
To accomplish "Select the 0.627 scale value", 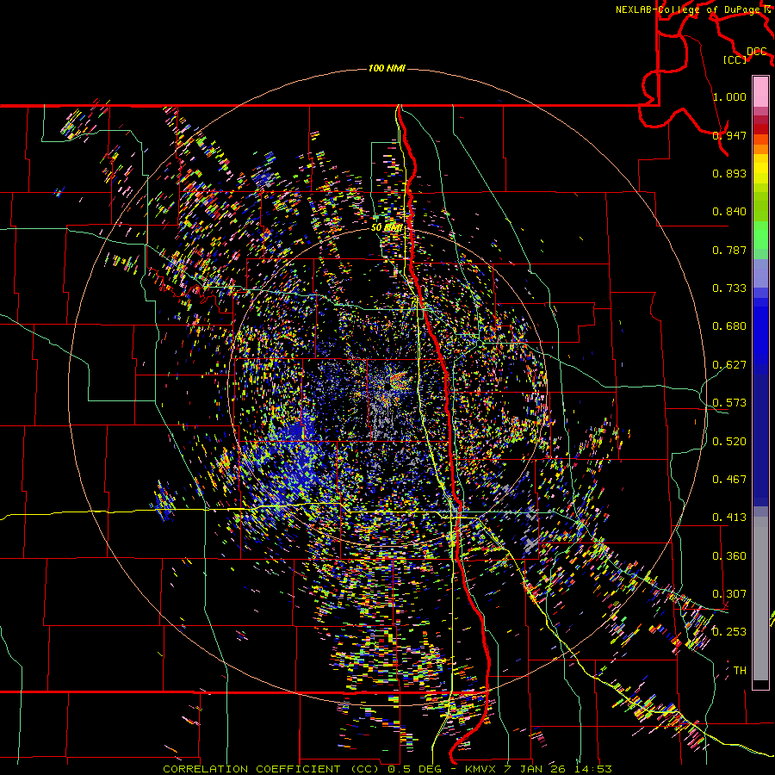I will coord(729,364).
